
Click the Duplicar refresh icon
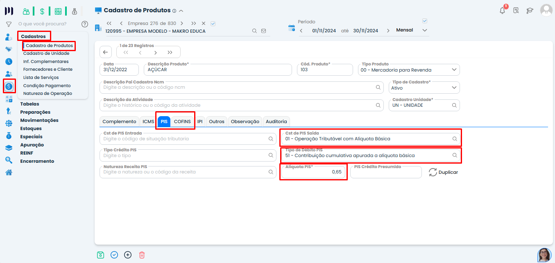(x=433, y=172)
